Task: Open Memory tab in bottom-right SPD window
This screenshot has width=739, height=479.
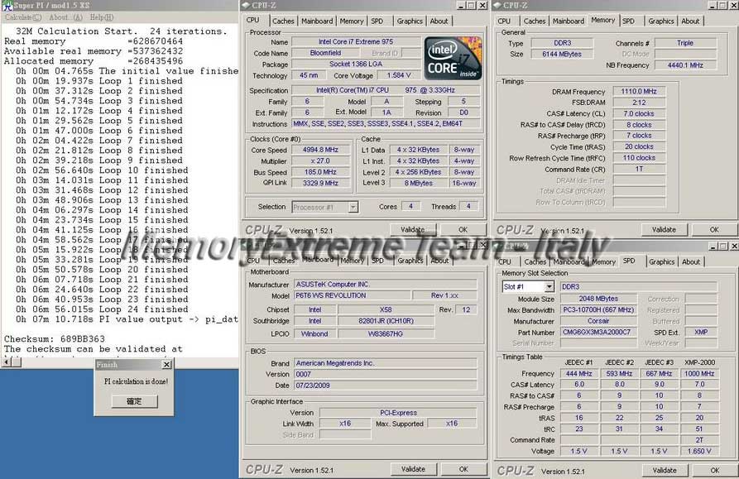Action: [604, 262]
